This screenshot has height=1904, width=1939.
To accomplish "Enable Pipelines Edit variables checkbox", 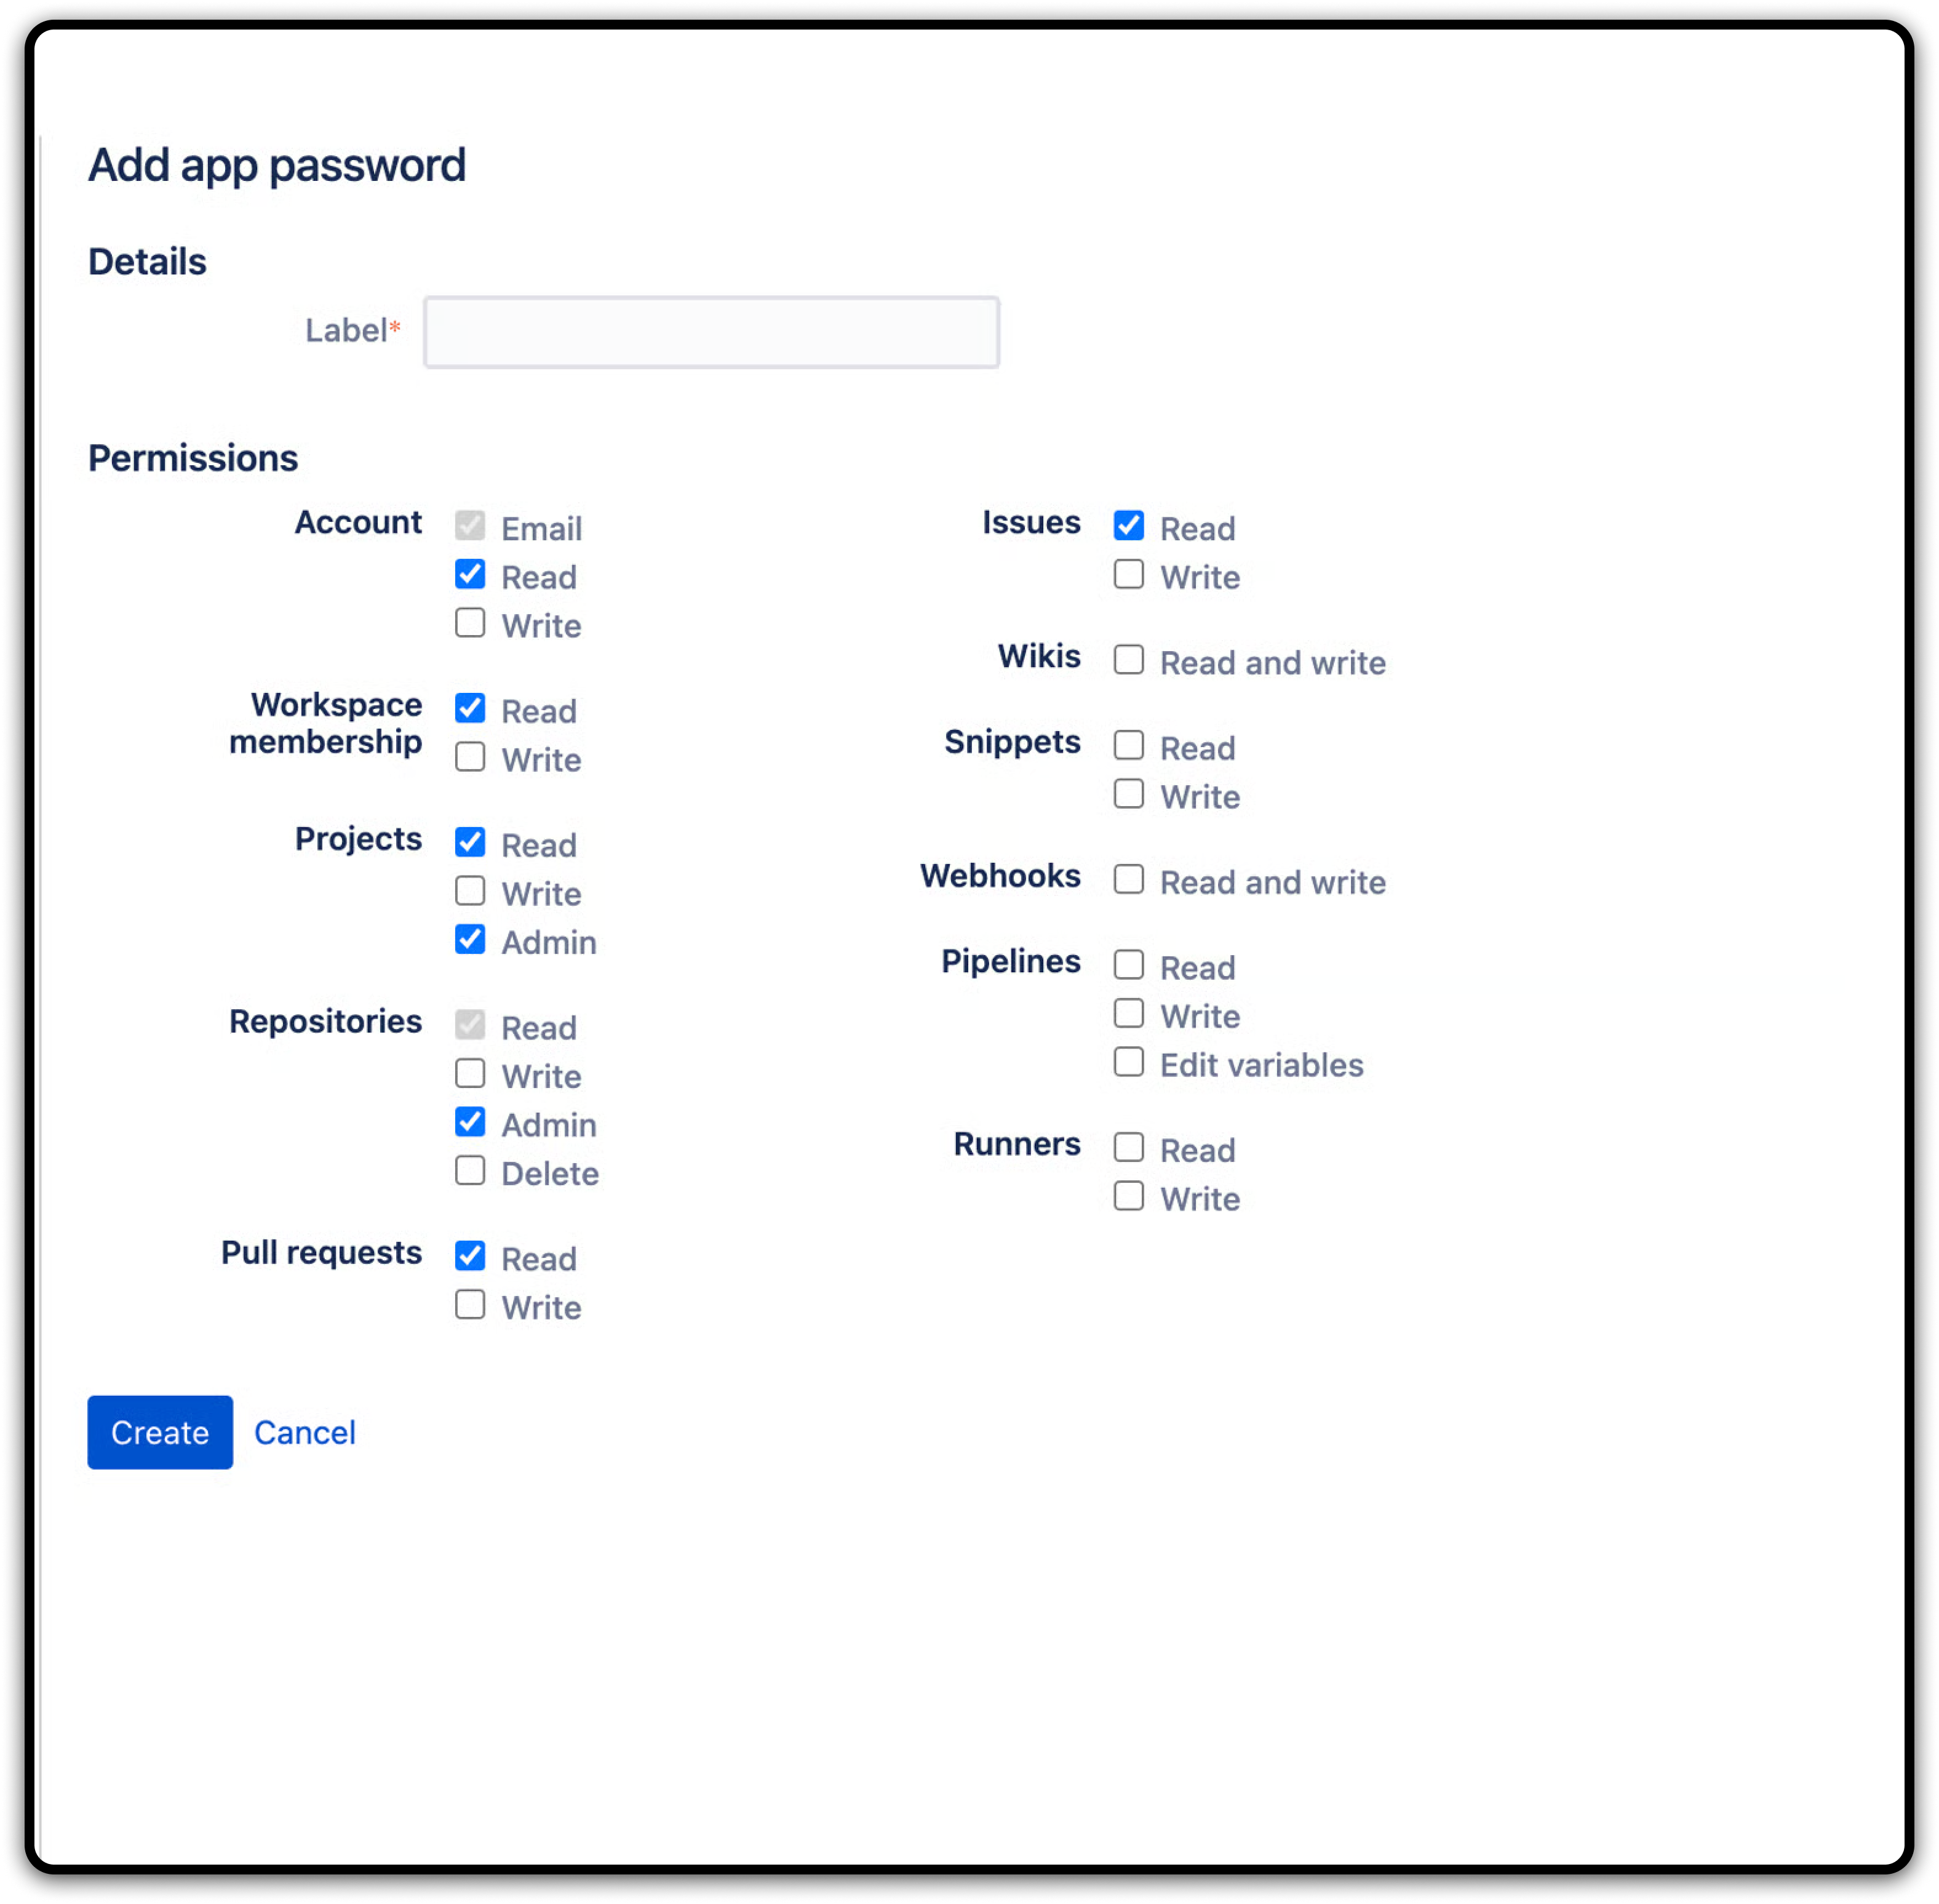I will click(1128, 1063).
